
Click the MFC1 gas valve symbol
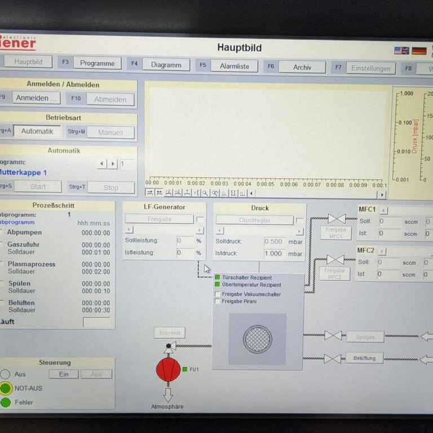(337, 219)
